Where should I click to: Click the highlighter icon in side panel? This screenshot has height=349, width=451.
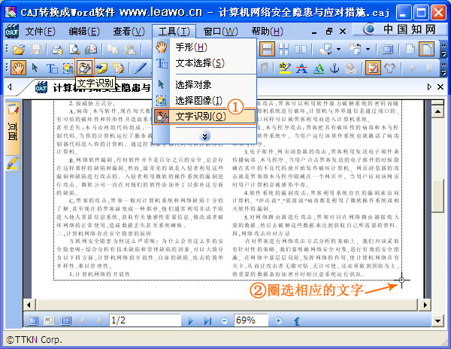[x=12, y=163]
